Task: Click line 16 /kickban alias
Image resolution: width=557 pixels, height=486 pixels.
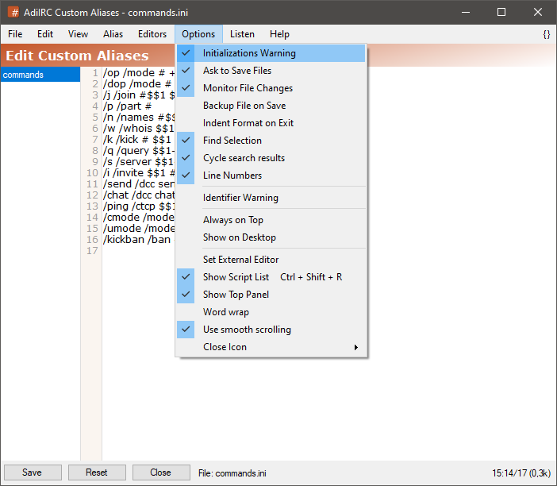Action: coord(139,239)
